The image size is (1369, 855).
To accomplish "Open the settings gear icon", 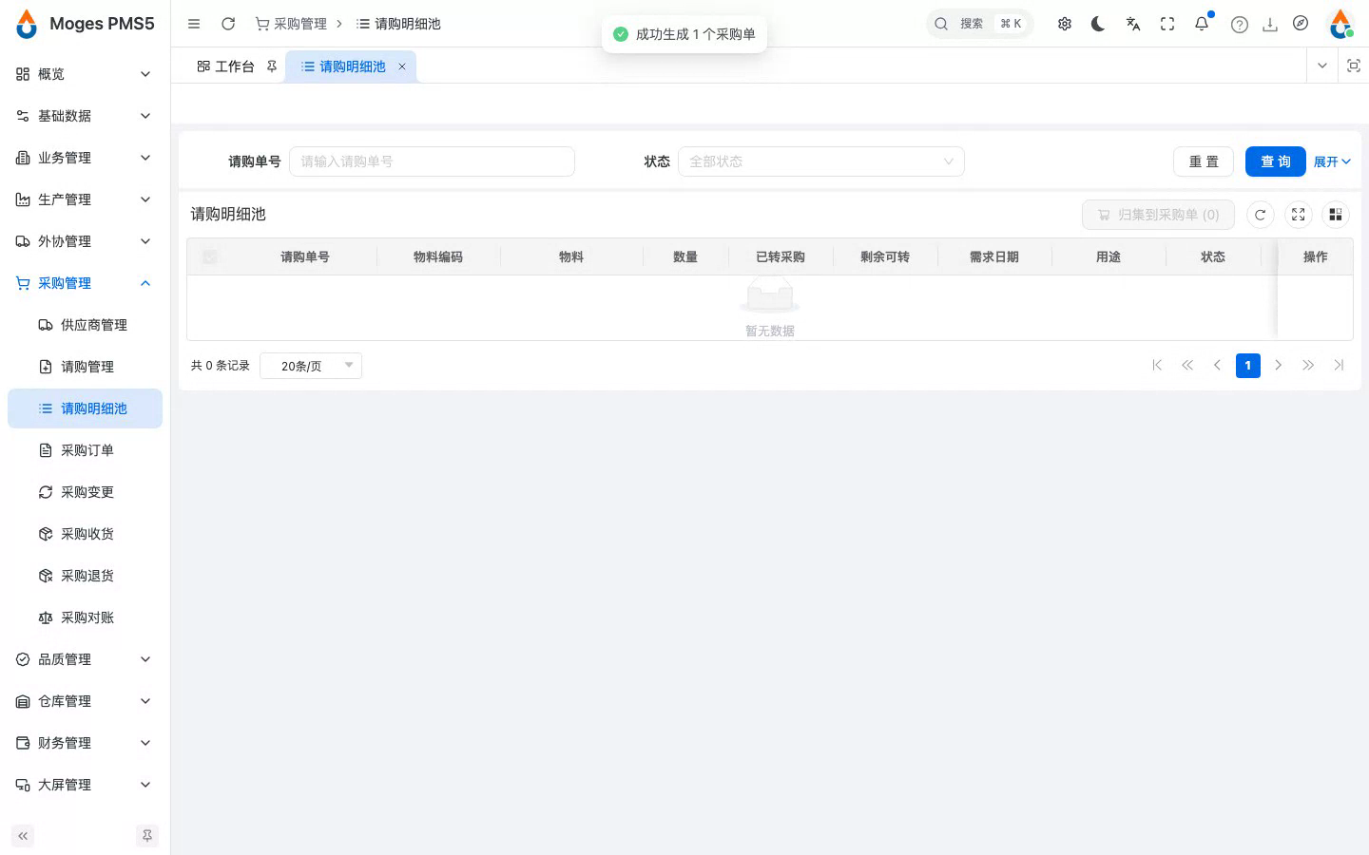I will (1065, 24).
